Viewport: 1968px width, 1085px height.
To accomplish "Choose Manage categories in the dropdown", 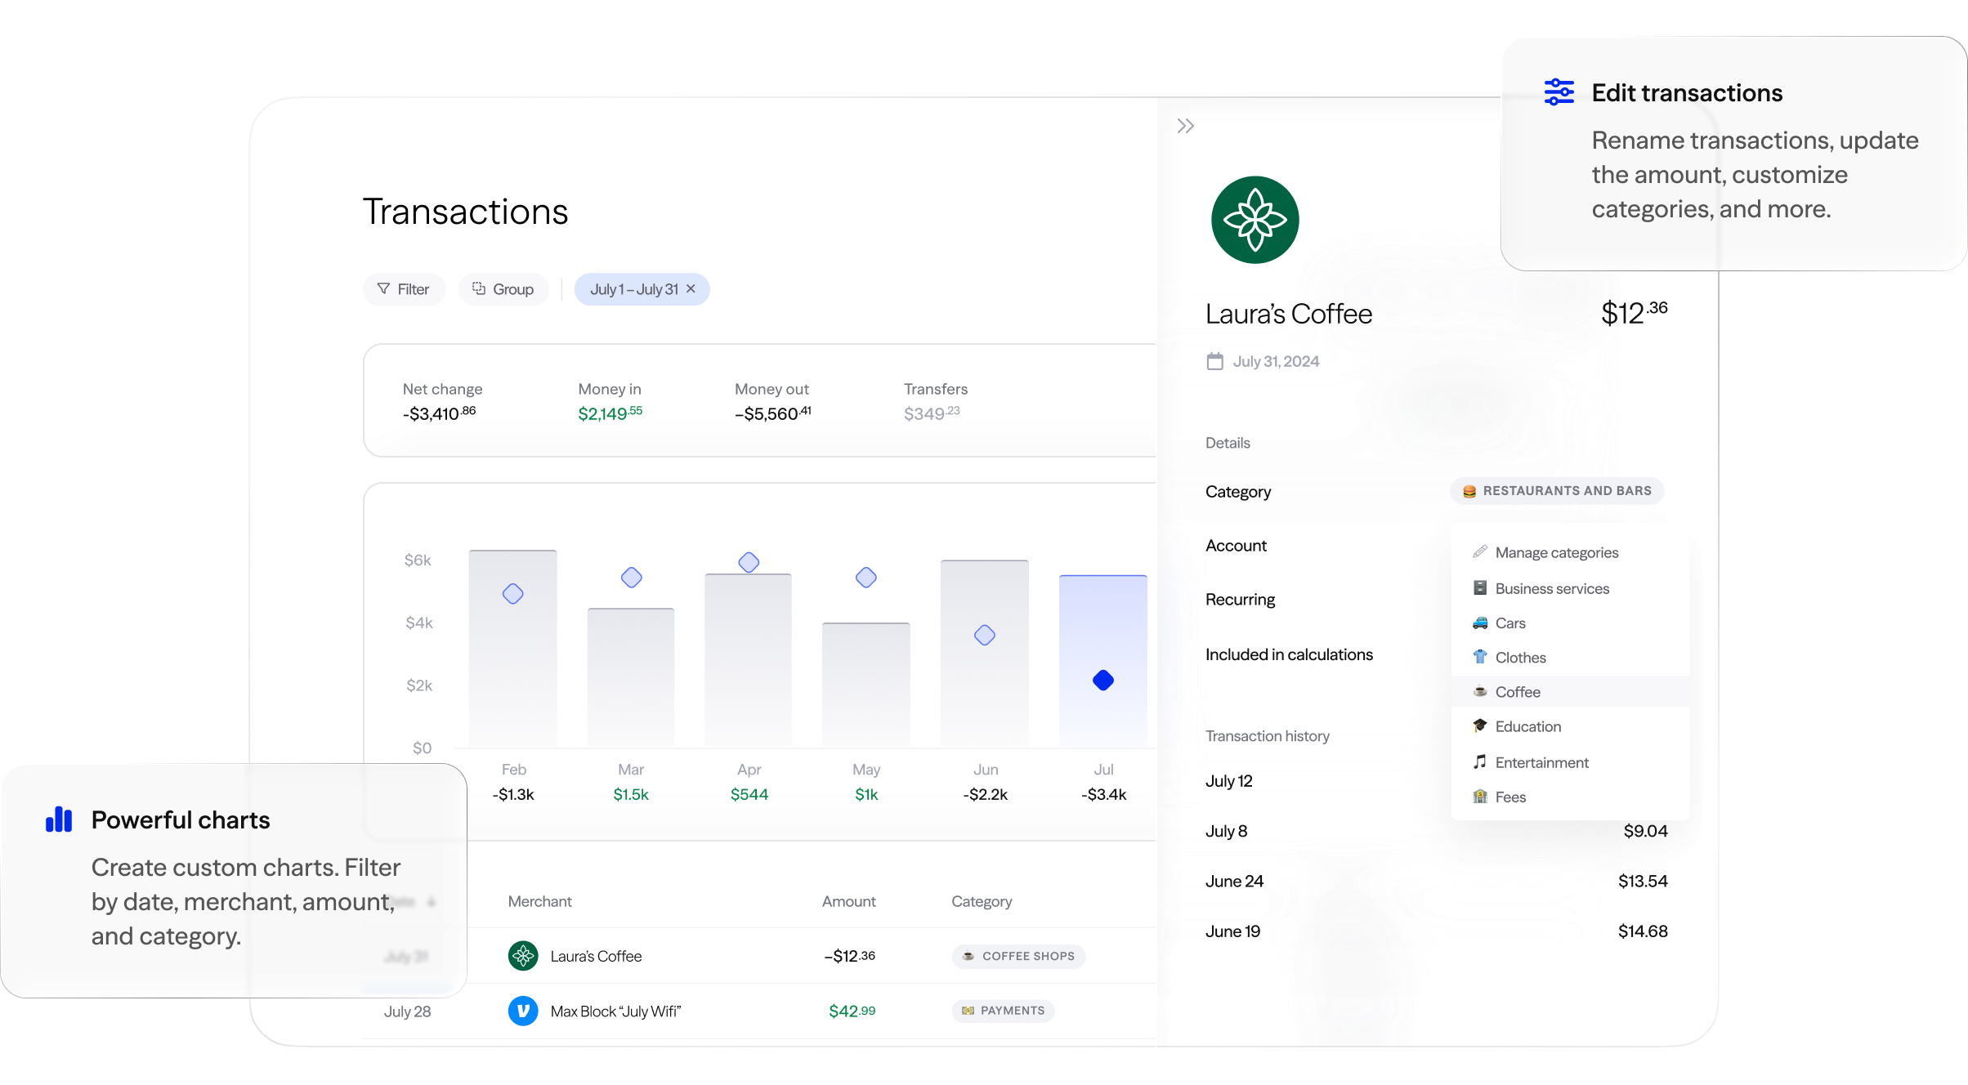I will tap(1556, 553).
